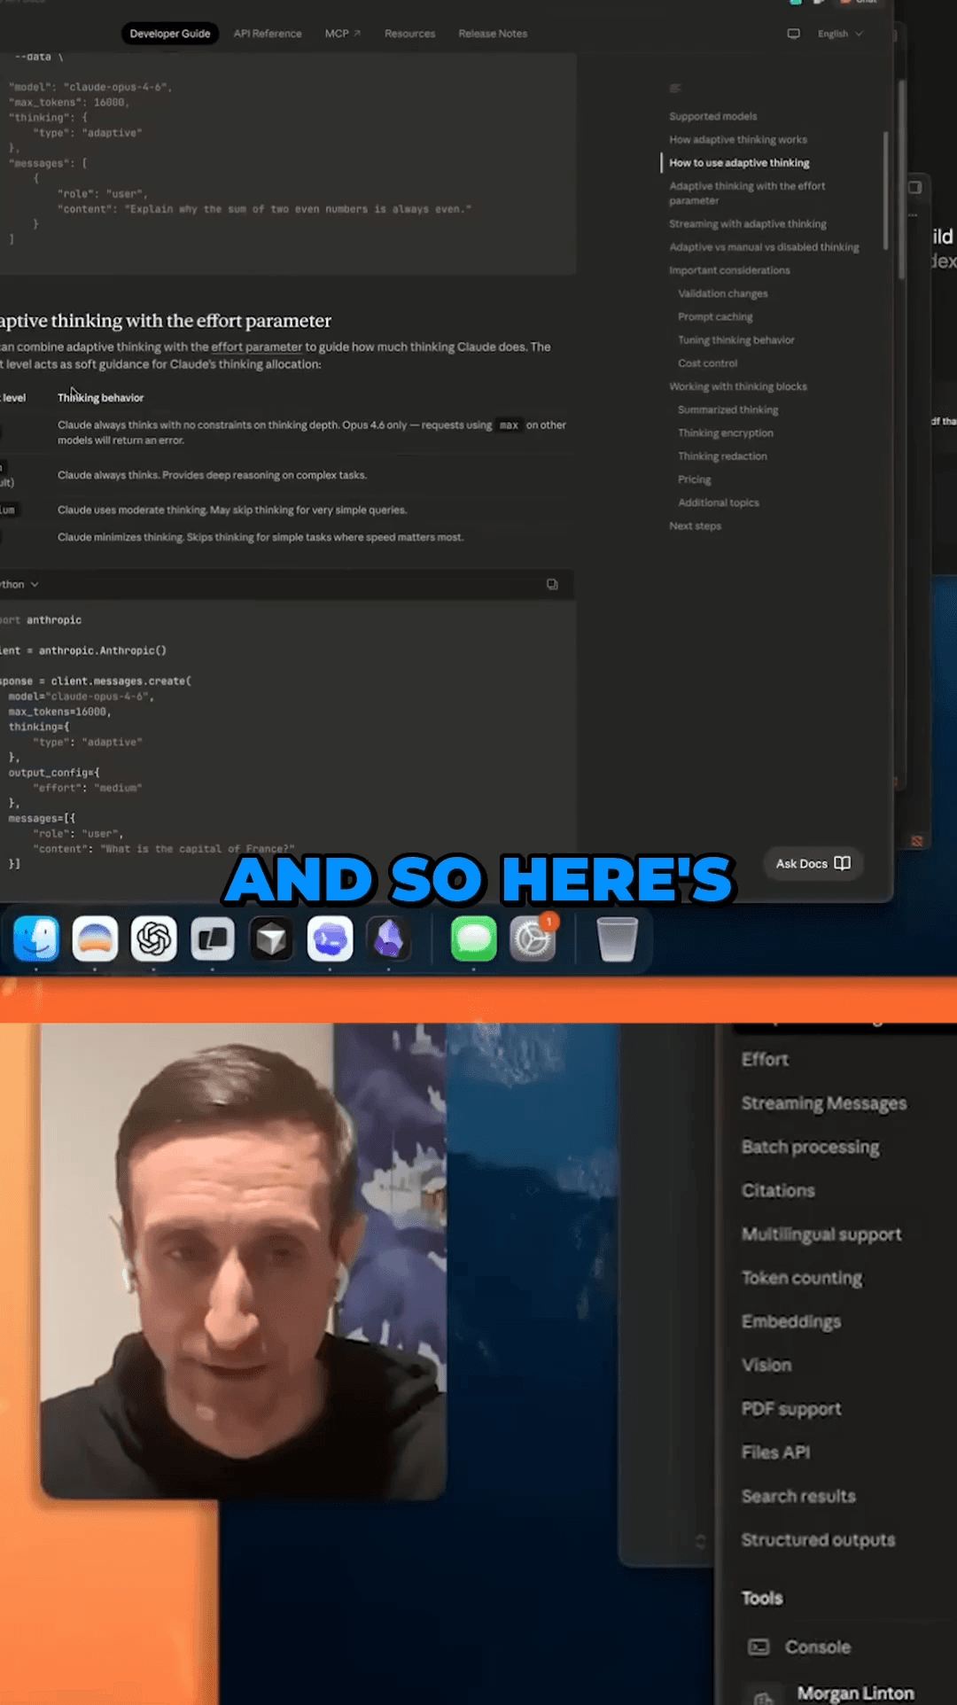Open Structured outputs sidebar item
The image size is (957, 1705).
(818, 1540)
